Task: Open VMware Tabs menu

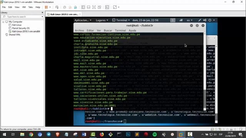Action: click(x=30, y=7)
